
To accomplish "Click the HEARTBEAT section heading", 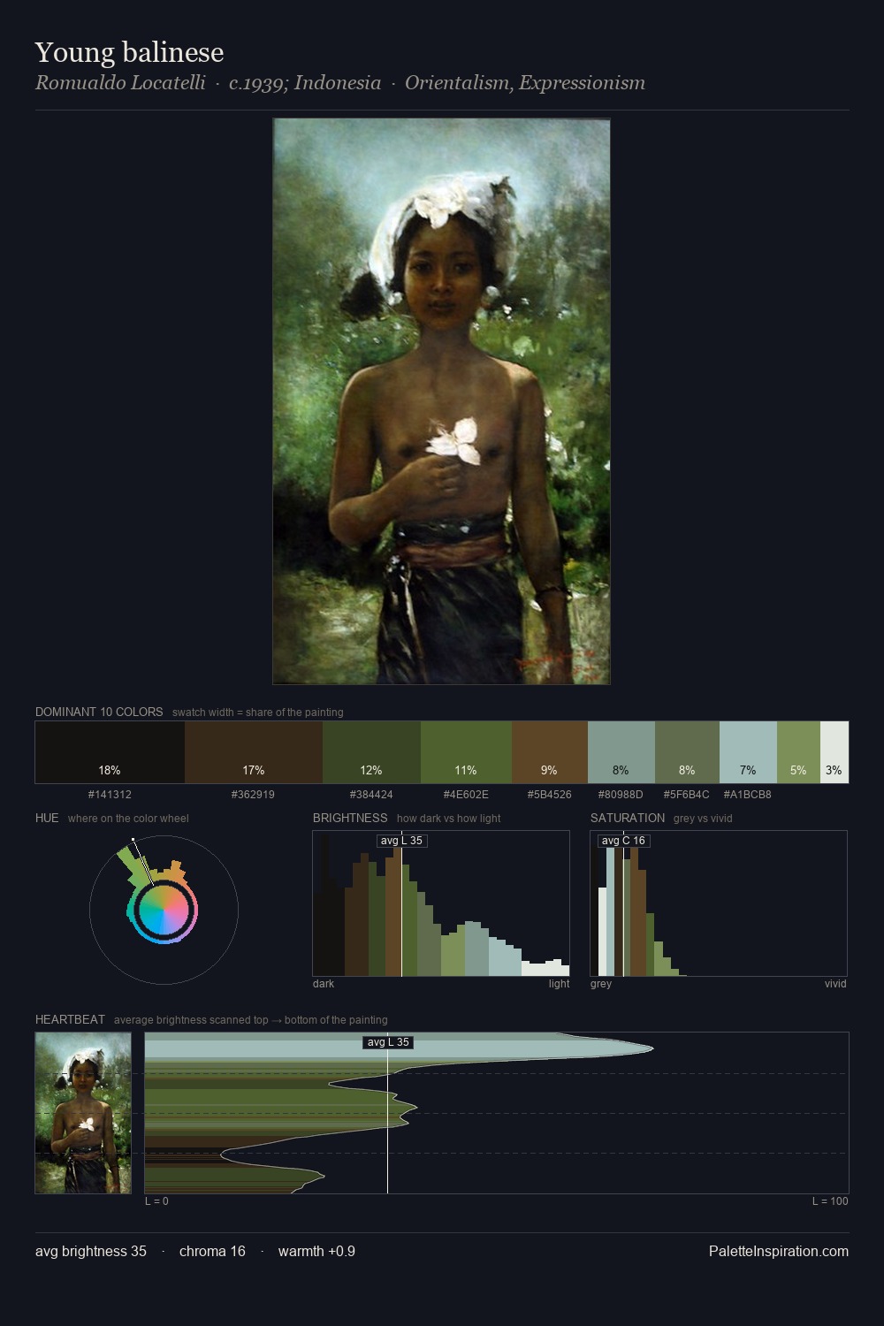I will coord(70,1019).
